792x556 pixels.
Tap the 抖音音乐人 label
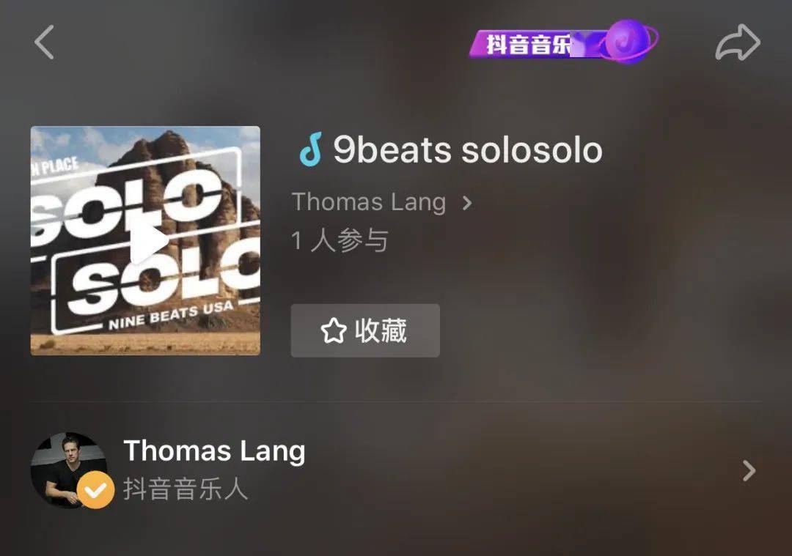186,489
